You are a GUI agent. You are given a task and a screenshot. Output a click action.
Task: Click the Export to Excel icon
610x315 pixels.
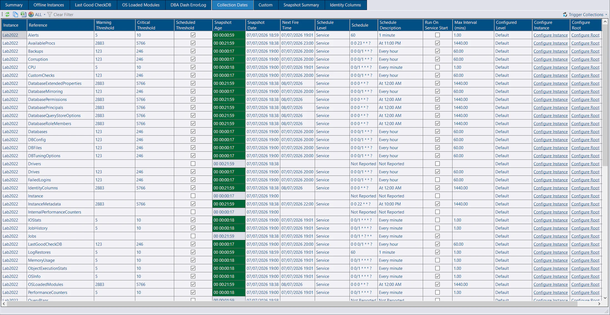(x=23, y=14)
